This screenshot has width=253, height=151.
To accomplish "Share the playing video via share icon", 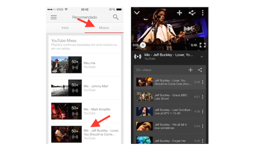I will [192, 12].
